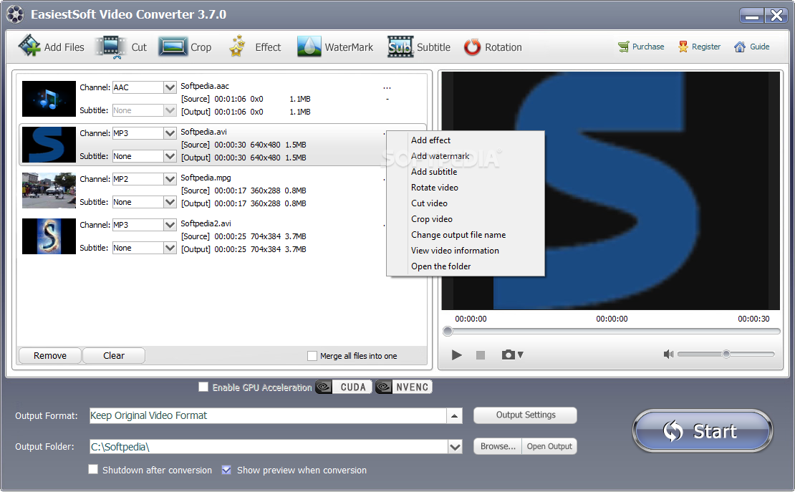The width and height of the screenshot is (795, 492).
Task: Uncheck Show preview when conversion
Action: click(x=226, y=470)
